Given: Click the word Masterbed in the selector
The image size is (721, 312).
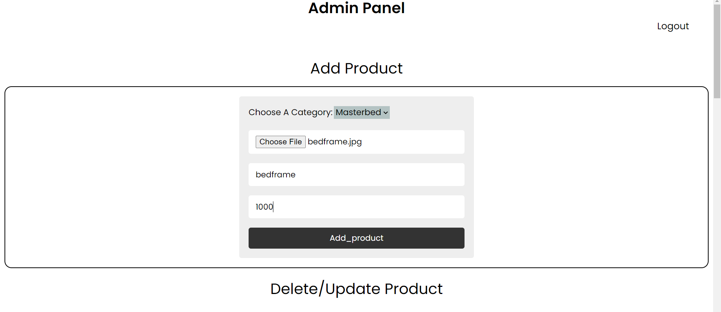Looking at the screenshot, I should point(358,112).
